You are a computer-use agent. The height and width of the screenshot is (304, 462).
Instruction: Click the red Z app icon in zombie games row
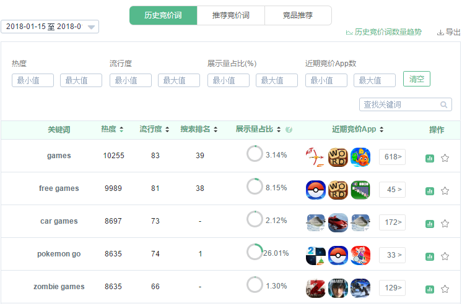pyautogui.click(x=316, y=287)
